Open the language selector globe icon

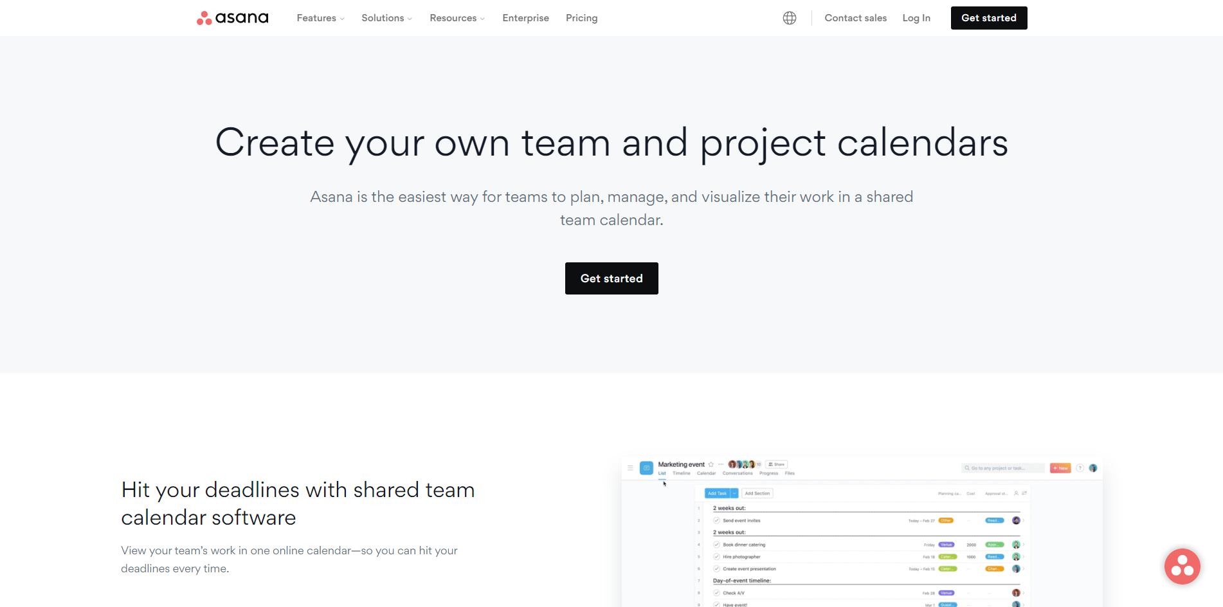coord(790,18)
